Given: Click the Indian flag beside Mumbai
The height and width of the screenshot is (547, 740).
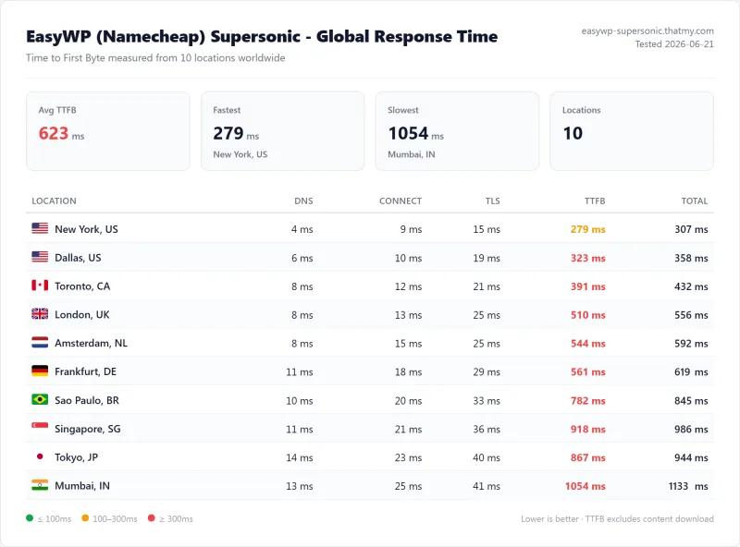Looking at the screenshot, I should pyautogui.click(x=40, y=485).
